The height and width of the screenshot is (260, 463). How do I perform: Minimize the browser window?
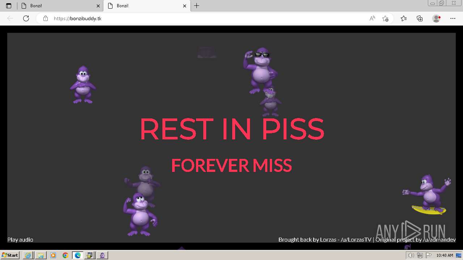[x=433, y=3]
